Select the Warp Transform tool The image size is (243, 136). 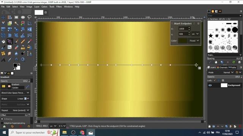pos(23,35)
